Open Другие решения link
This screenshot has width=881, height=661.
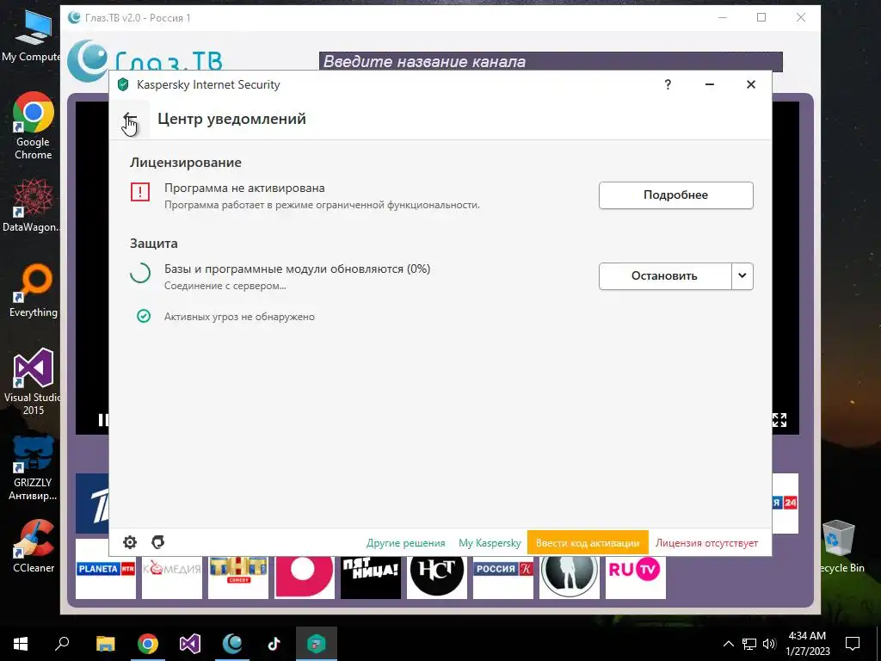coord(406,543)
